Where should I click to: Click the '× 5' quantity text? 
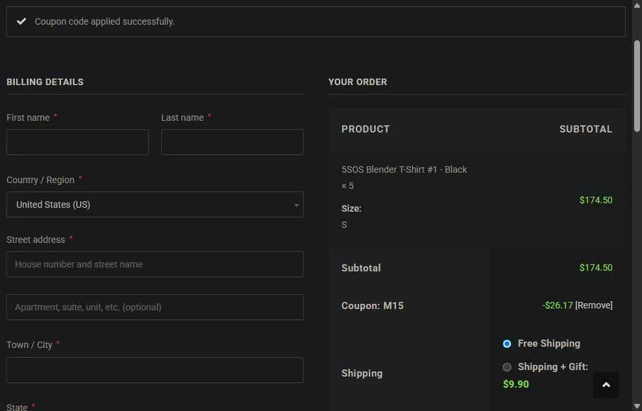pos(347,186)
